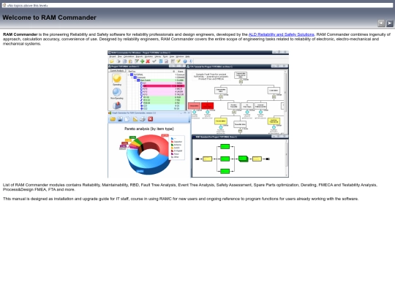
Task: Go to the next help topic arrow
Action: point(389,23)
